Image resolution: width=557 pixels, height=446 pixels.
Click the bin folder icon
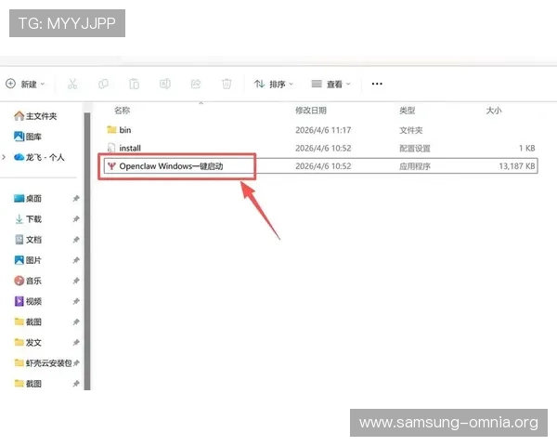(111, 130)
